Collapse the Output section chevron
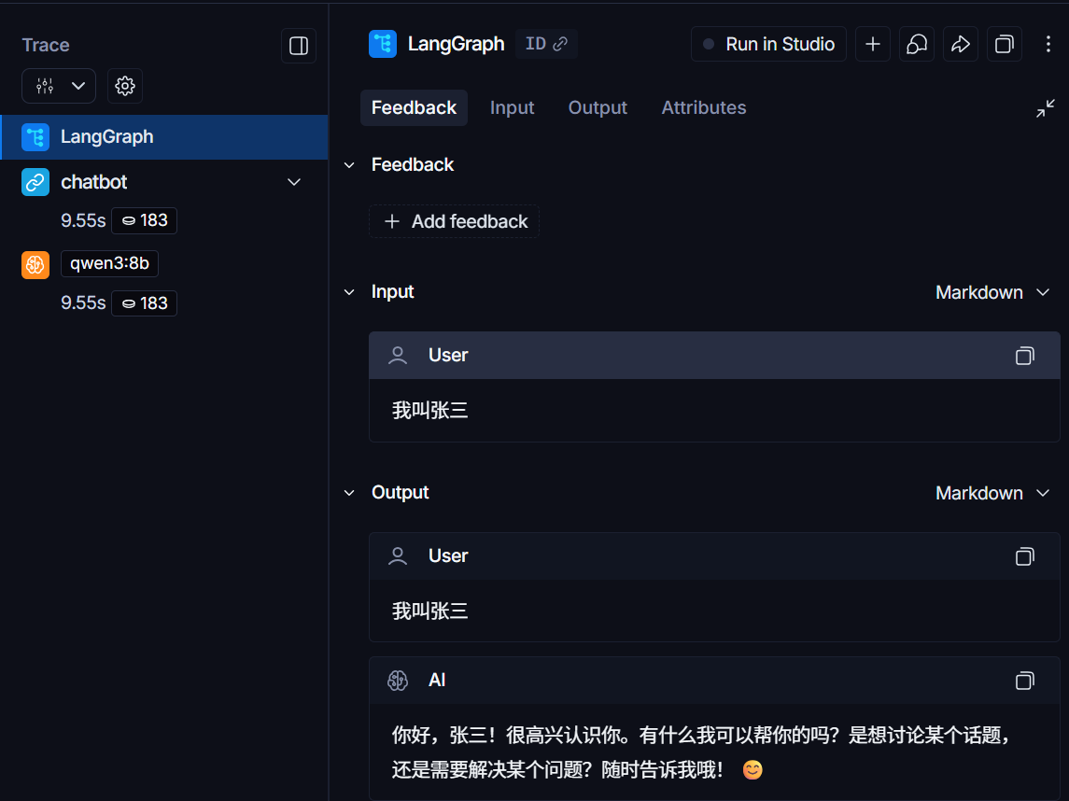1069x801 pixels. (349, 493)
